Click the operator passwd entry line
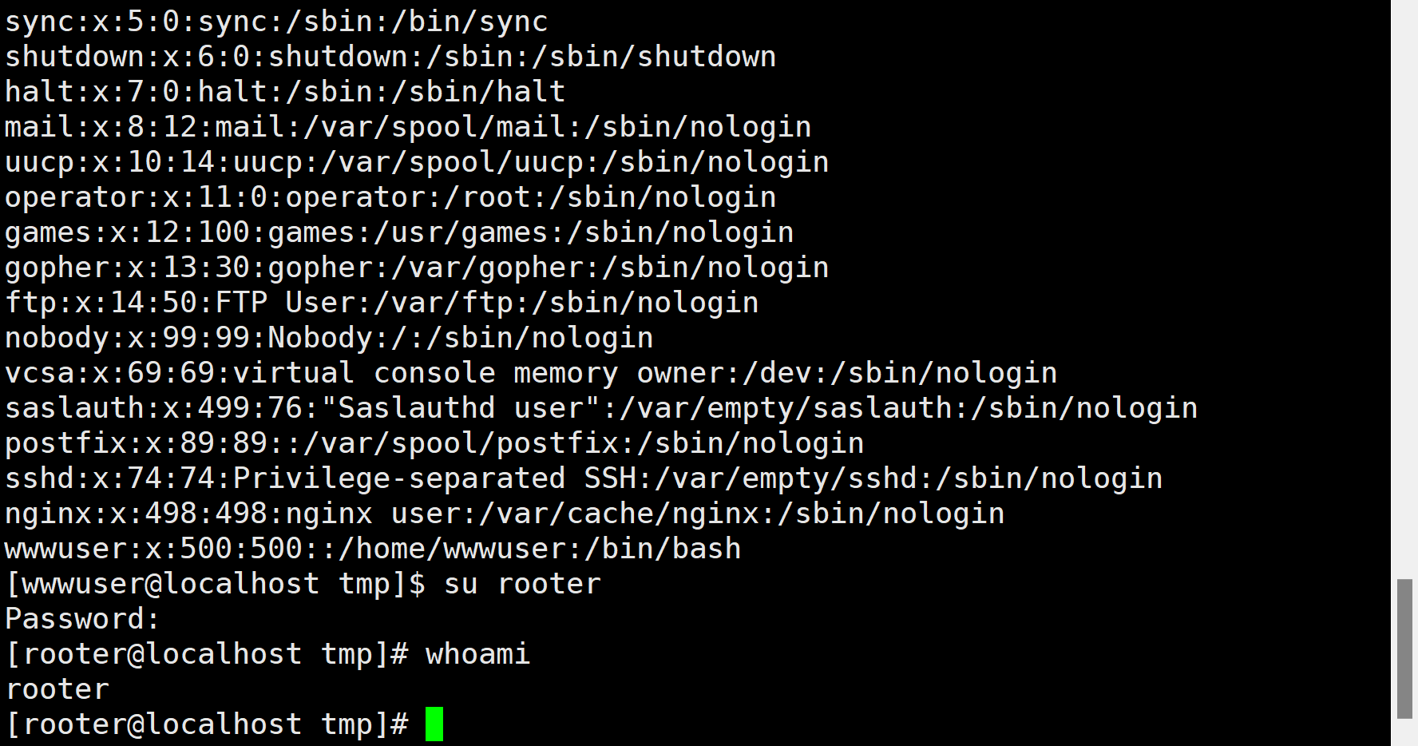The width and height of the screenshot is (1418, 746). coord(390,197)
